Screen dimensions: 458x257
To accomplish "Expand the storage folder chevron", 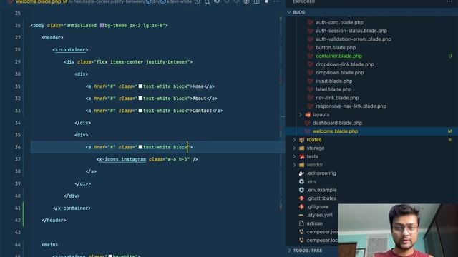I will (294, 148).
